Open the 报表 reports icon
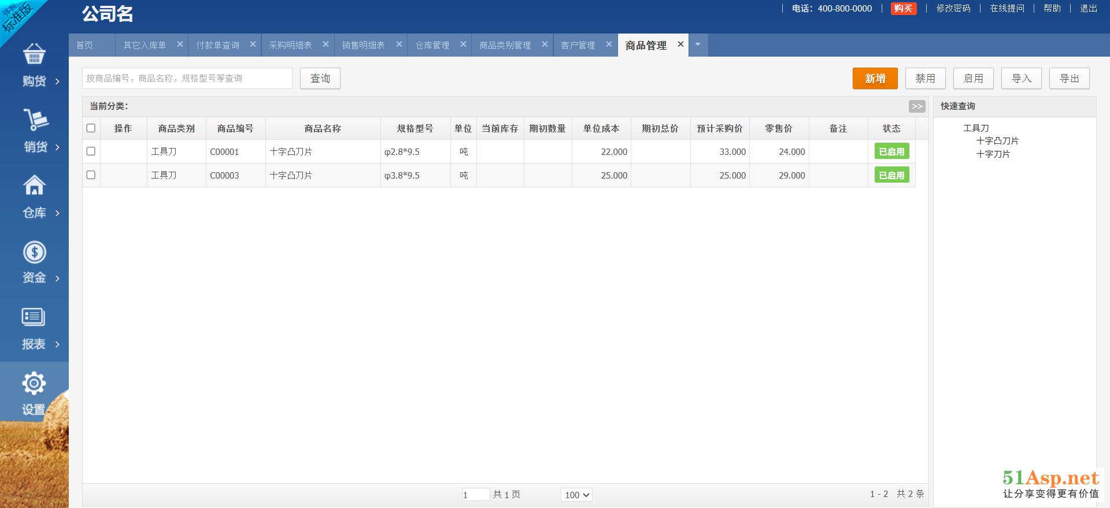Image resolution: width=1110 pixels, height=508 pixels. click(x=34, y=317)
